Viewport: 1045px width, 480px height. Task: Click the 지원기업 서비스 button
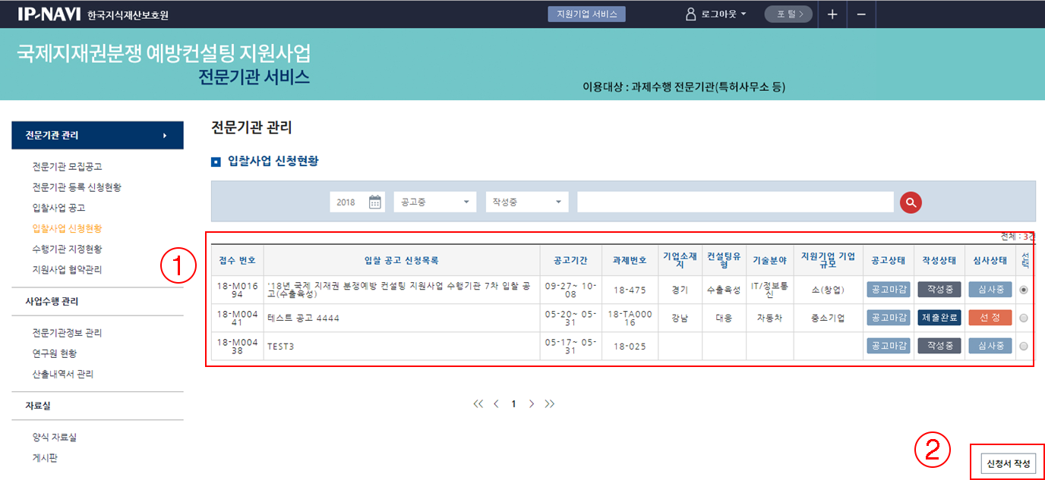586,14
